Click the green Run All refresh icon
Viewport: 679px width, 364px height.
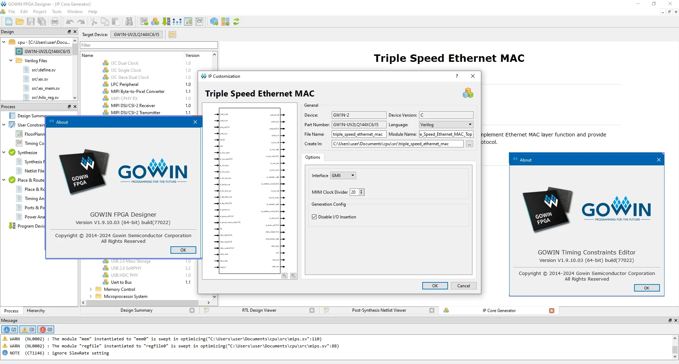coord(236,22)
